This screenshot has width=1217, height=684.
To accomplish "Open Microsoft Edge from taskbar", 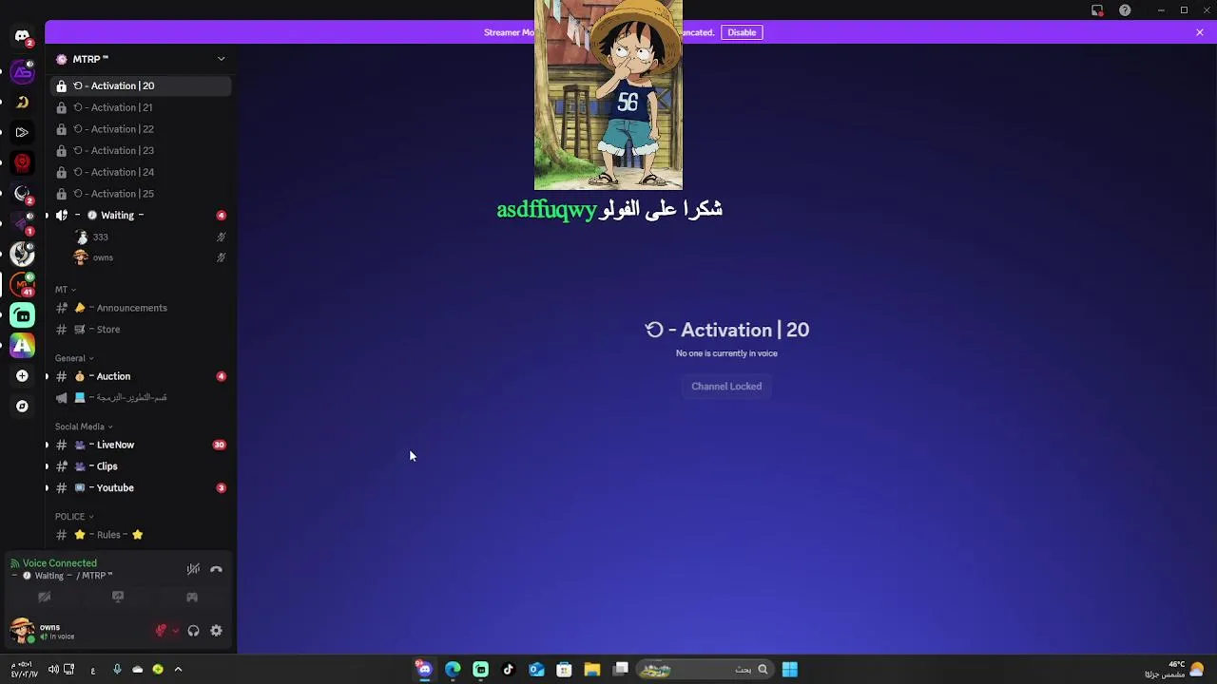I will click(453, 670).
